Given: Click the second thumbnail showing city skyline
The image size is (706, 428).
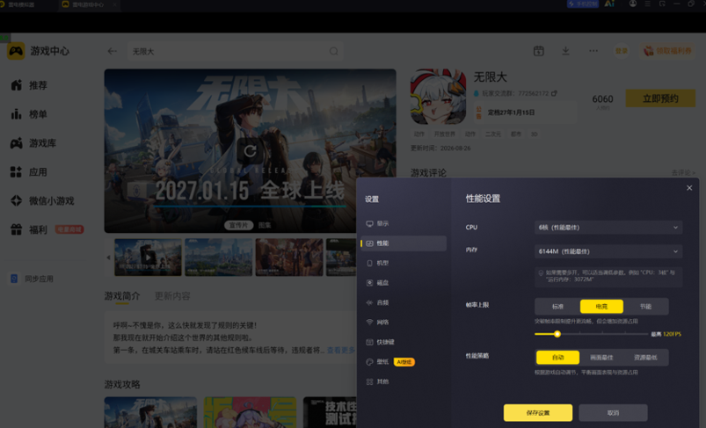Looking at the screenshot, I should pos(218,257).
